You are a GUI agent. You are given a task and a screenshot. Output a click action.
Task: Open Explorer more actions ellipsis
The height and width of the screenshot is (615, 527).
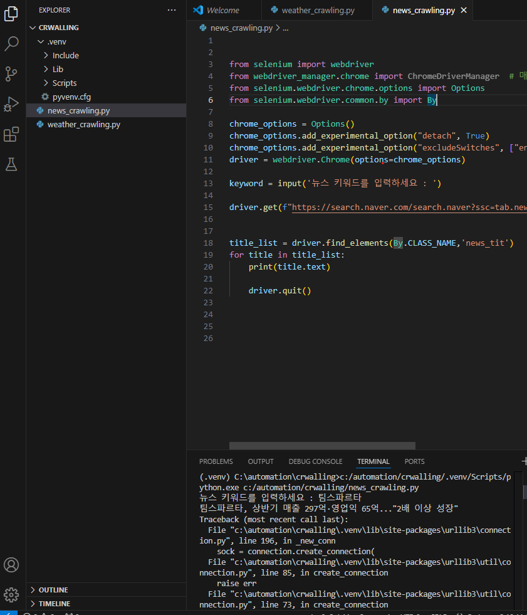[172, 10]
